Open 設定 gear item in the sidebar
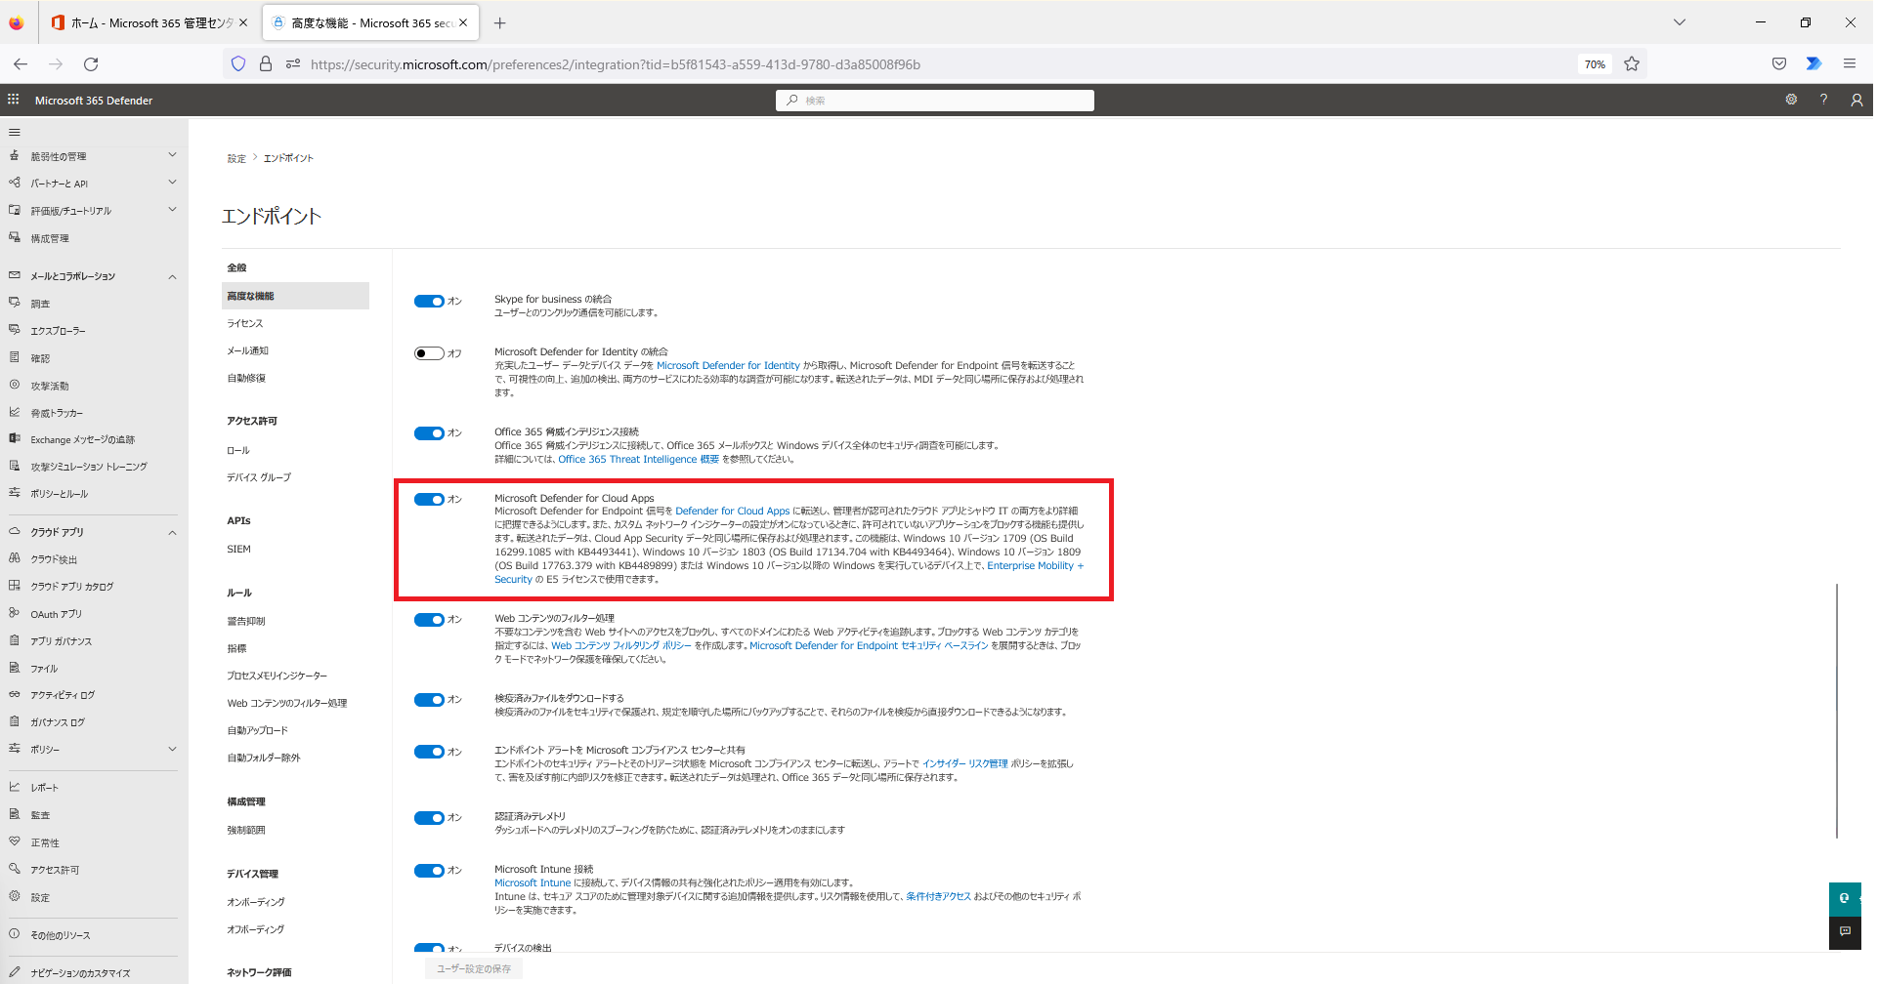Viewport: 1877px width, 984px height. [x=39, y=897]
